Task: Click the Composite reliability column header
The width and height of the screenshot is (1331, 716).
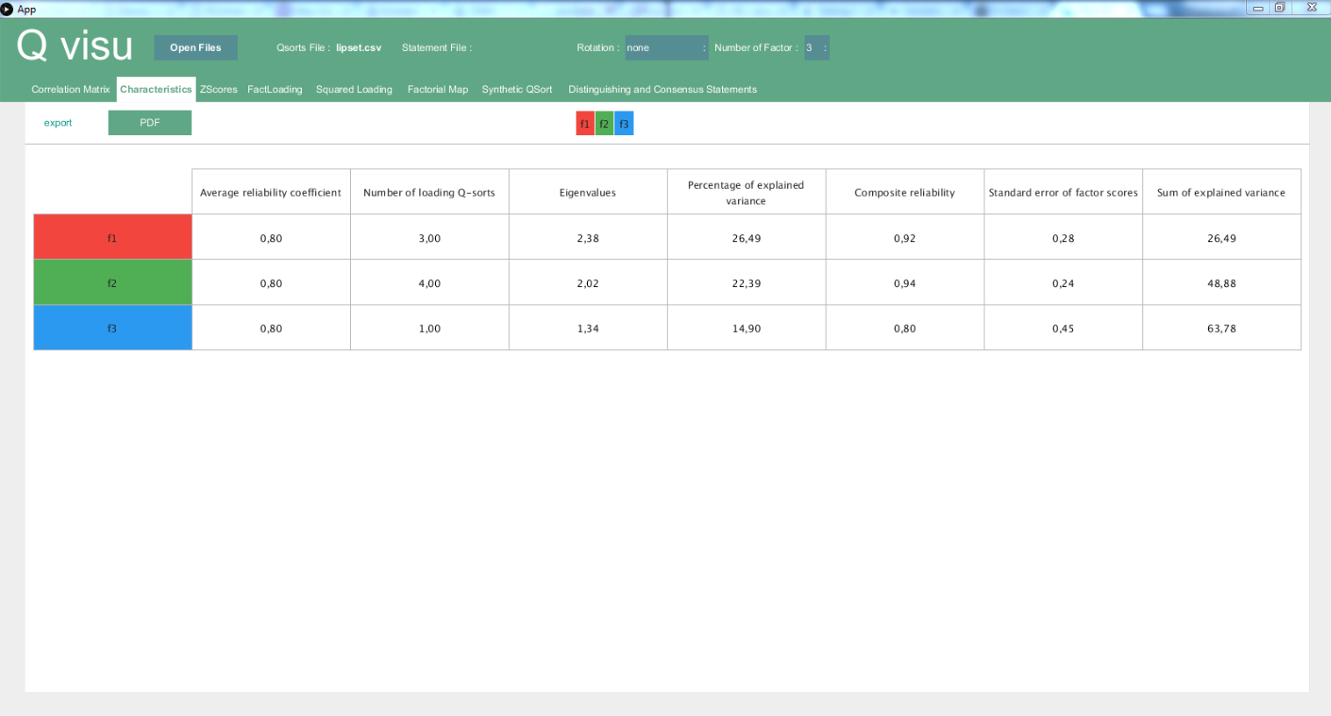Action: (905, 192)
